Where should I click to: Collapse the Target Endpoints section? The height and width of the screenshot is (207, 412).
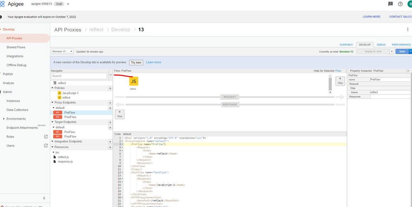click(52, 122)
